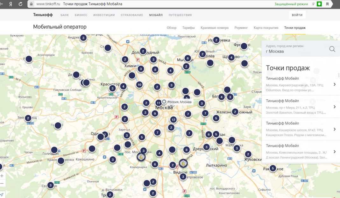Click the ВОЙТИ login button
This screenshot has width=340, height=198.
[x=297, y=15]
